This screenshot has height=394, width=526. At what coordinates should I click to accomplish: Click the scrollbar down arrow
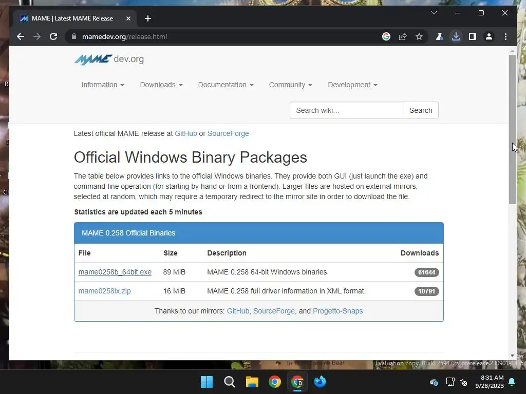coord(512,356)
